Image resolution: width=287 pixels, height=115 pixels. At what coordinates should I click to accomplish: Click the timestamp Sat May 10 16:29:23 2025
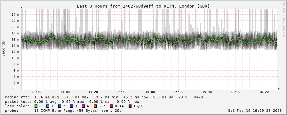click(x=255, y=111)
